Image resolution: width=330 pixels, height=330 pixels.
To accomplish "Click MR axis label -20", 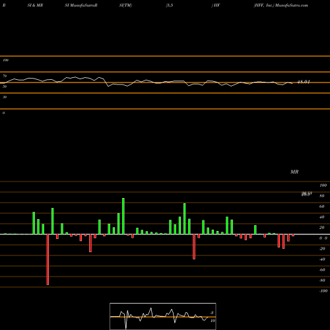I will 322,249.
